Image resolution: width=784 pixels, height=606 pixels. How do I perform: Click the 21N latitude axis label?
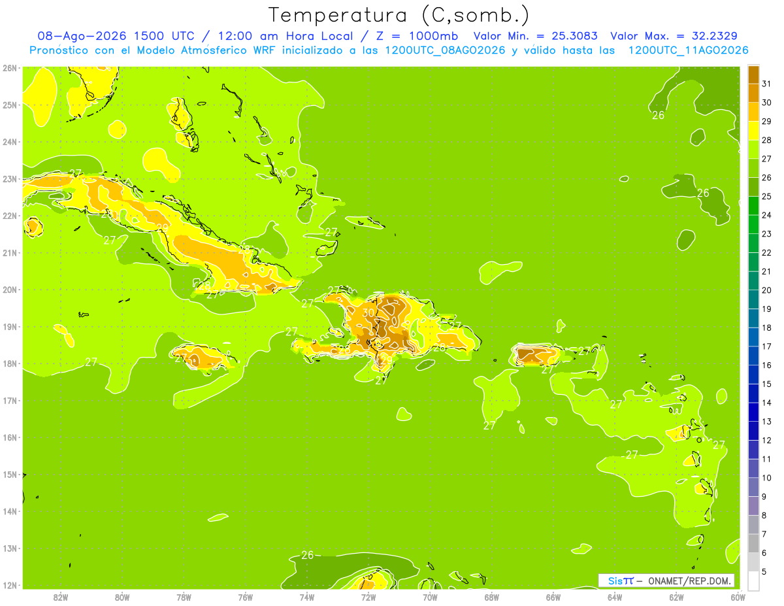click(x=10, y=252)
